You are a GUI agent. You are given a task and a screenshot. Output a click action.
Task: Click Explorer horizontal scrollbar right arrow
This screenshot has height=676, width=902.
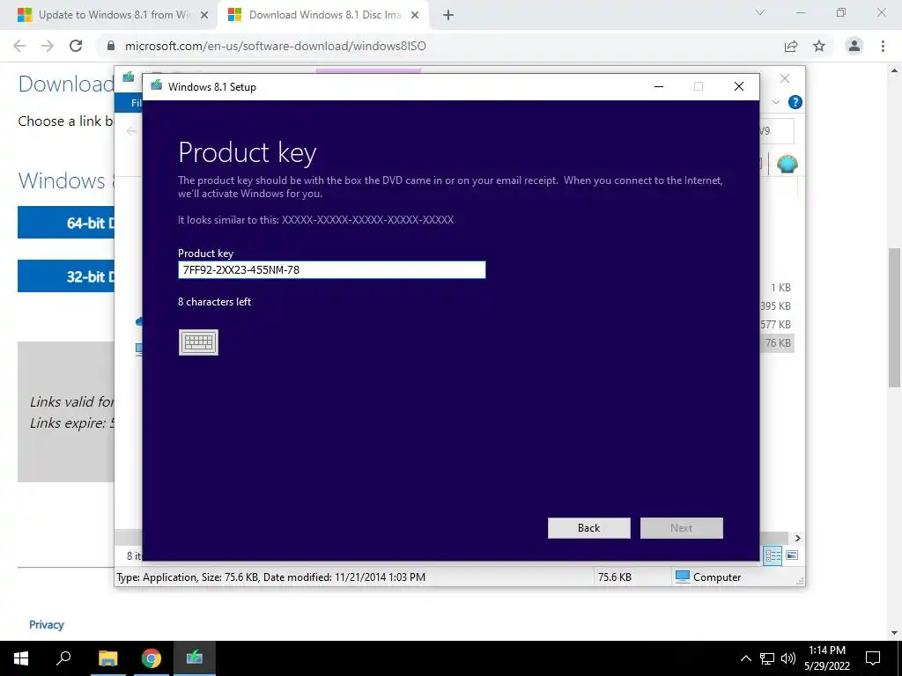pyautogui.click(x=798, y=538)
